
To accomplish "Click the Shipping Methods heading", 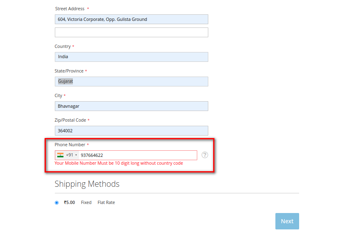I will pyautogui.click(x=87, y=184).
